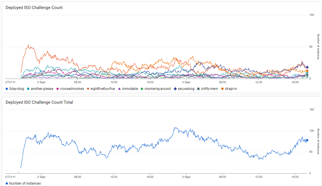The width and height of the screenshot is (322, 186).
Task: Click the green marker icon for monkeing-around
Action: (142, 89)
